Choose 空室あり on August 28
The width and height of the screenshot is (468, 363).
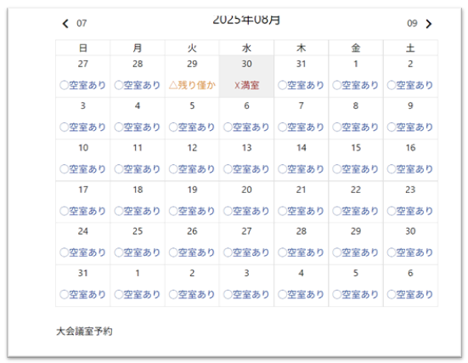tap(301, 252)
